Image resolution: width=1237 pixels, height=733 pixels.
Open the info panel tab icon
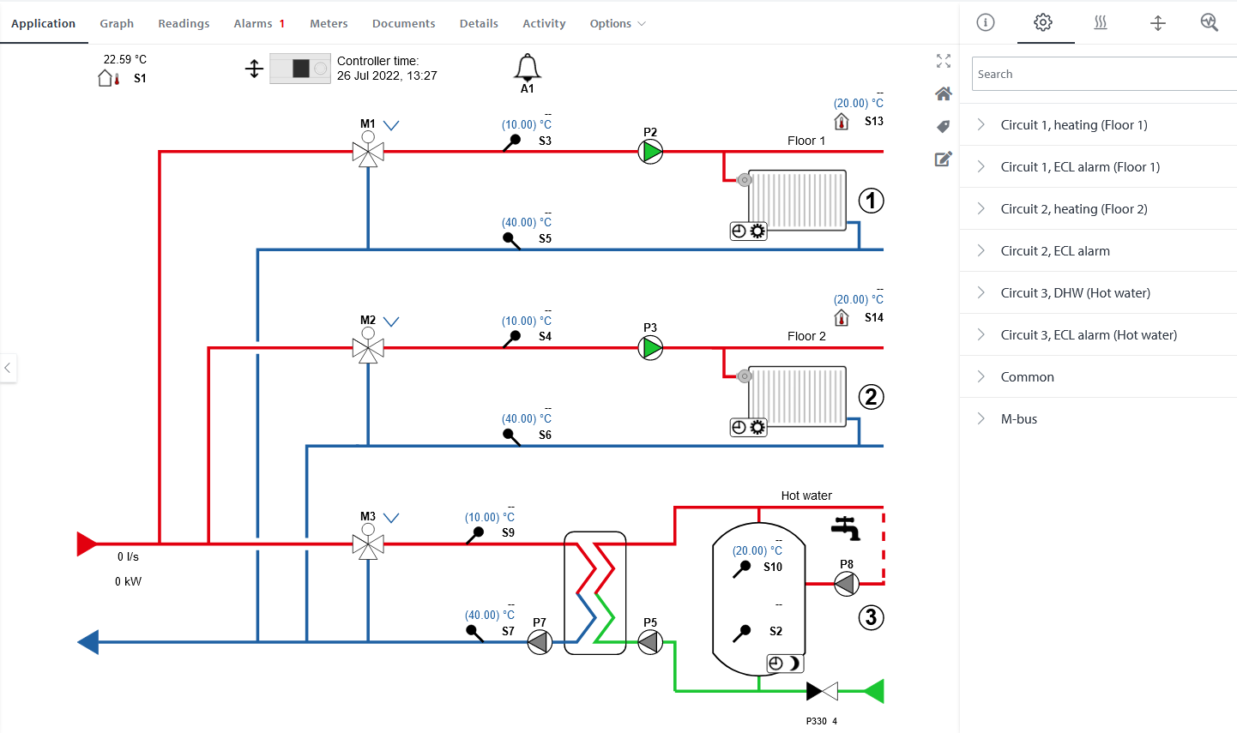click(986, 22)
